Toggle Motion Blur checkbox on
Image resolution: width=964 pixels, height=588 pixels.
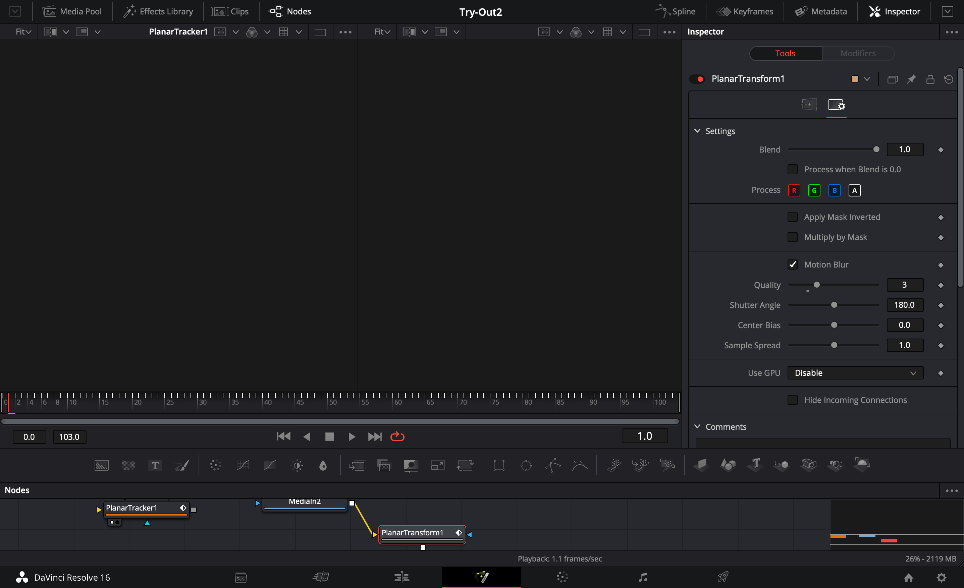[x=793, y=264]
